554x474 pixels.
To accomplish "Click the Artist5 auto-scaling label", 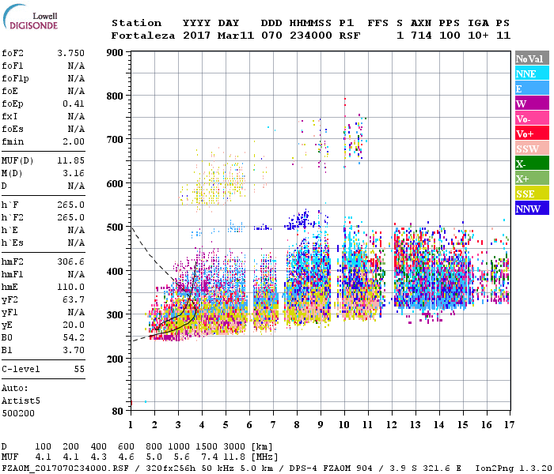I will point(19,401).
